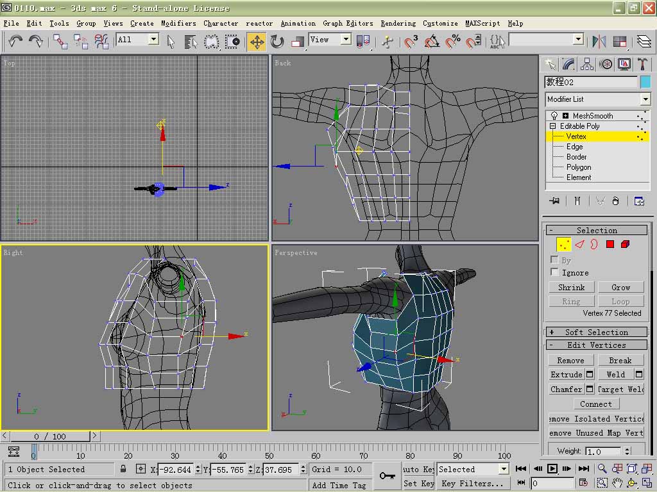Screen dimensions: 657x492
Task: Click the X coordinate input field
Action: pos(176,470)
